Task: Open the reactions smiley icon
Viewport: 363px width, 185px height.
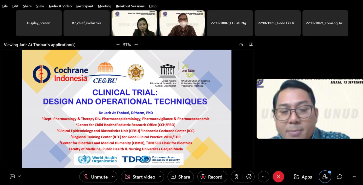Action: pyautogui.click(x=249, y=177)
